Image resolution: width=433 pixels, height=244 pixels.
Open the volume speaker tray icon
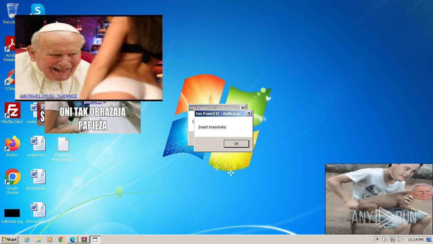384,240
